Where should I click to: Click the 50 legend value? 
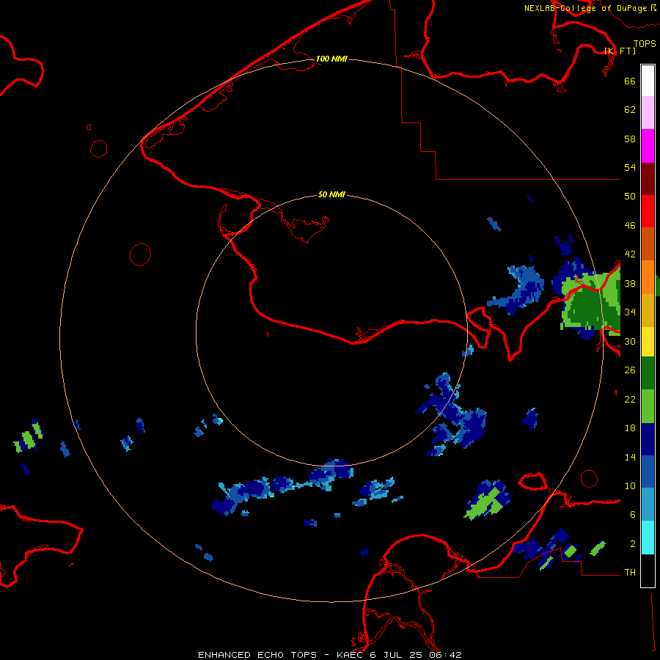click(630, 196)
